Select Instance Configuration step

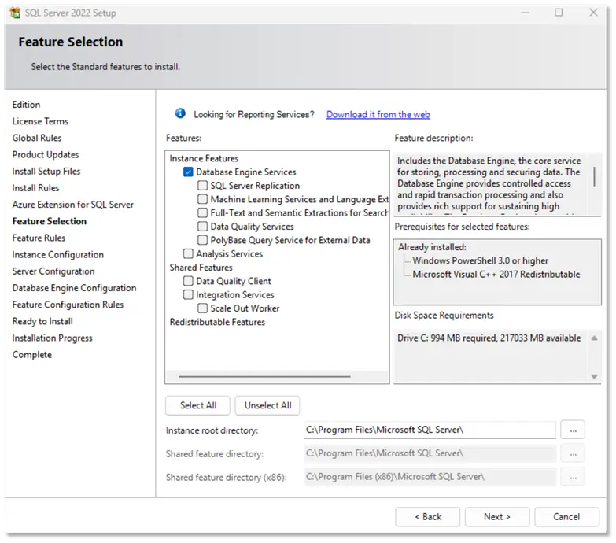58,255
